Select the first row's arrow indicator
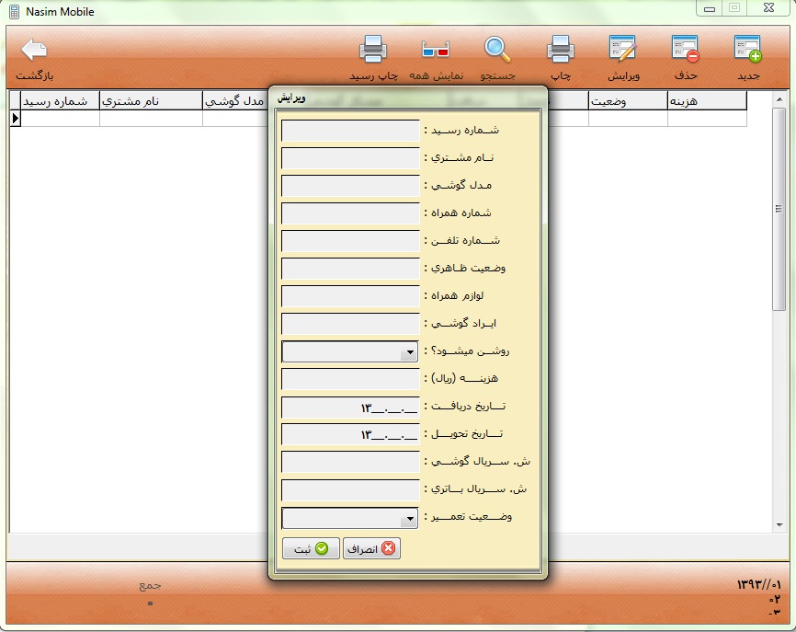This screenshot has height=632, width=796. click(x=15, y=119)
